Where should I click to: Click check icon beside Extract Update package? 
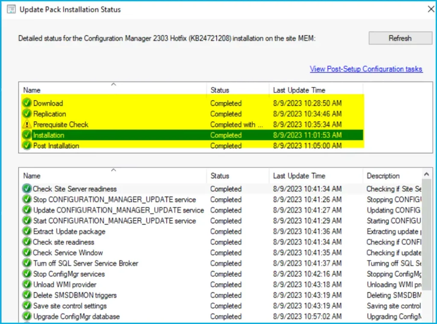(27, 231)
